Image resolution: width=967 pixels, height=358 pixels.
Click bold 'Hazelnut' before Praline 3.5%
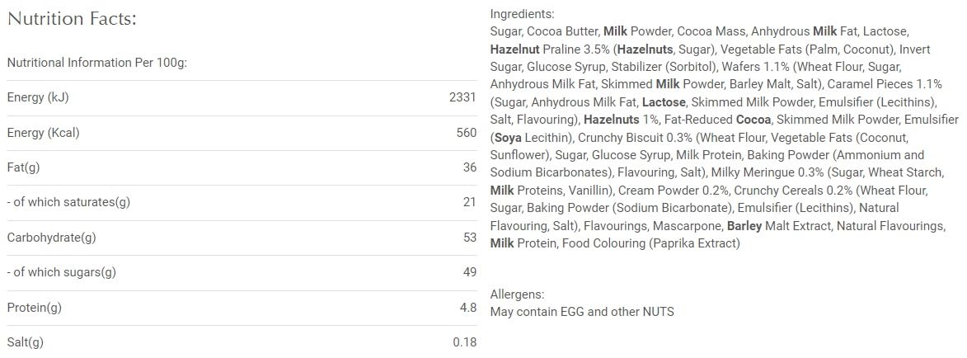tap(515, 49)
